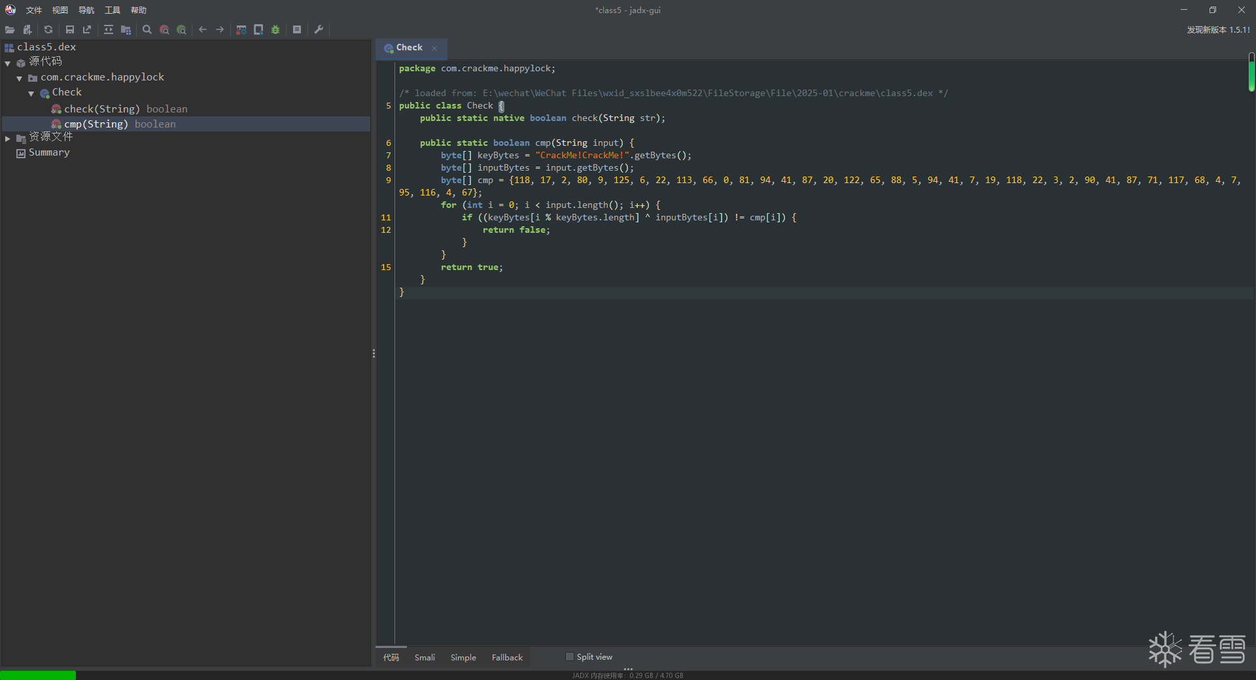Switch to the Fallback view tab
The width and height of the screenshot is (1256, 680).
(507, 658)
